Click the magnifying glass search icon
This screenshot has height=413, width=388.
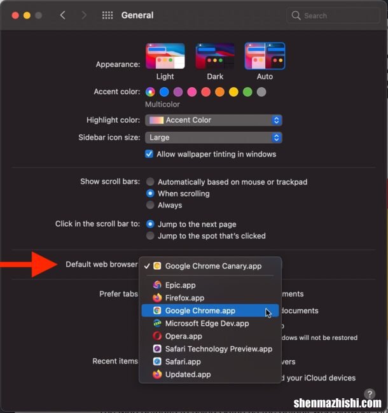click(296, 15)
